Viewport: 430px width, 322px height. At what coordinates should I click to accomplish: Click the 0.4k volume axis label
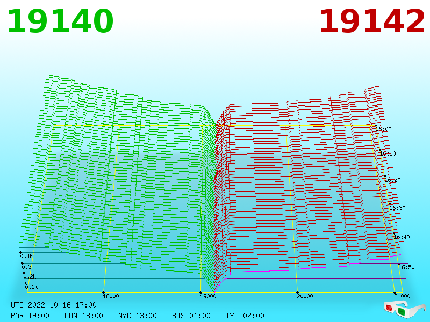(x=26, y=257)
